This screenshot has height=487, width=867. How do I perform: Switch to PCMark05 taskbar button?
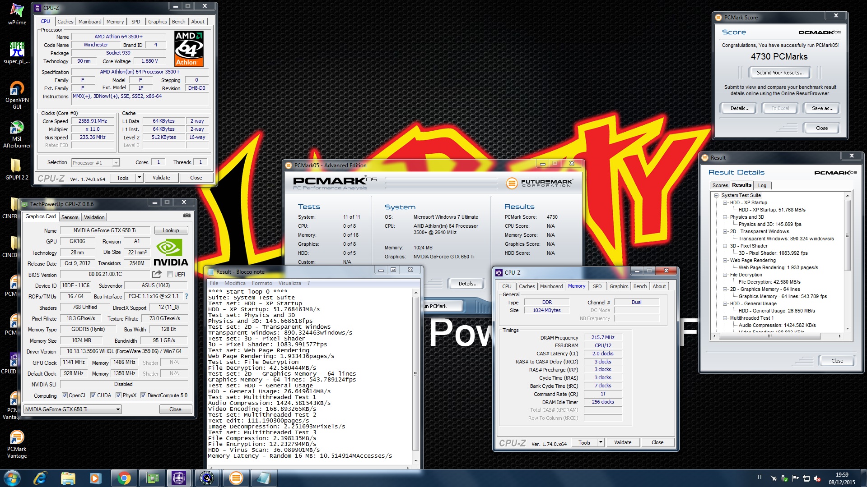click(236, 478)
